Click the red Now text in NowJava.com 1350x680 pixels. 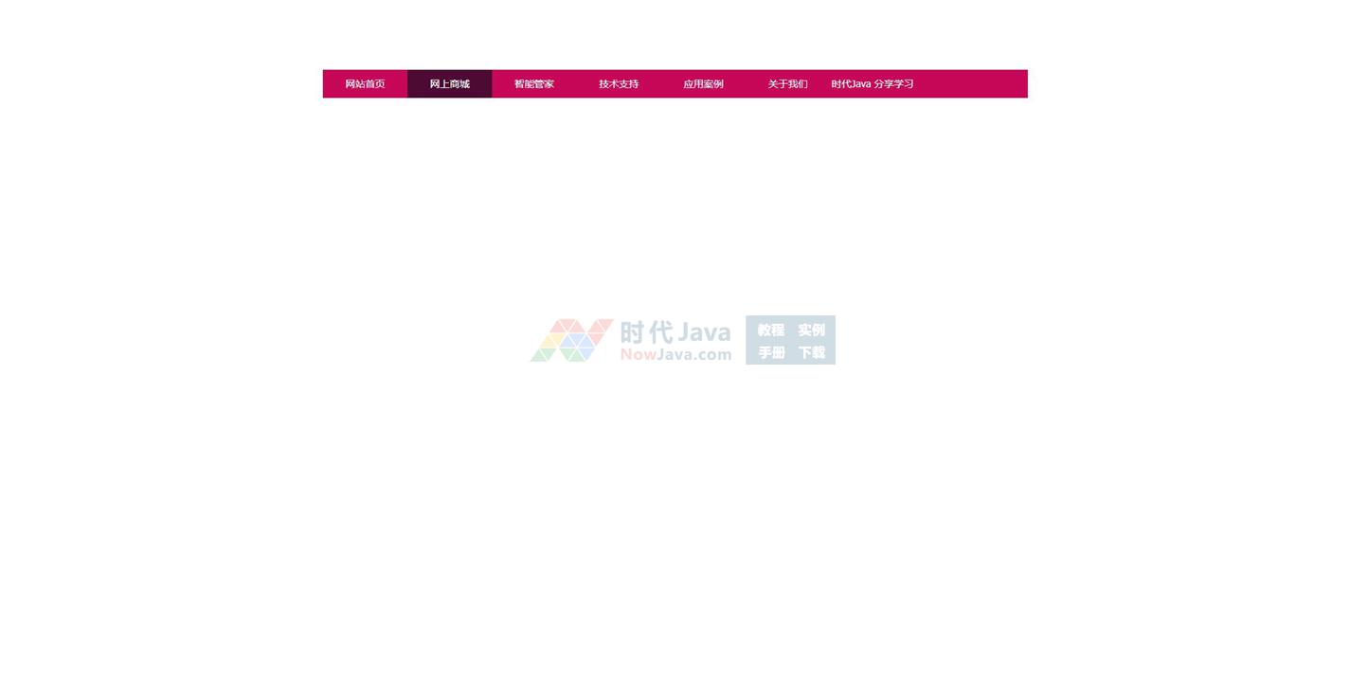point(638,355)
